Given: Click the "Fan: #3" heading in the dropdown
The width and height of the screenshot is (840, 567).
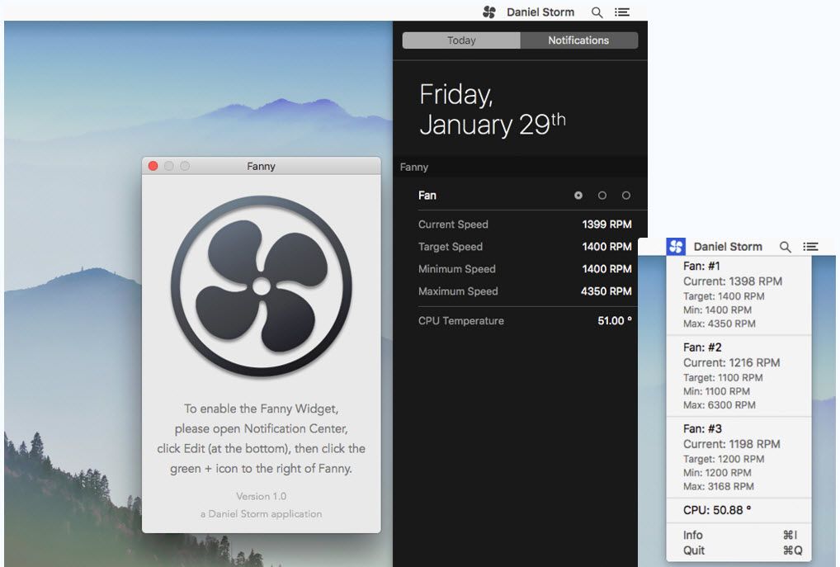Looking at the screenshot, I should [702, 429].
